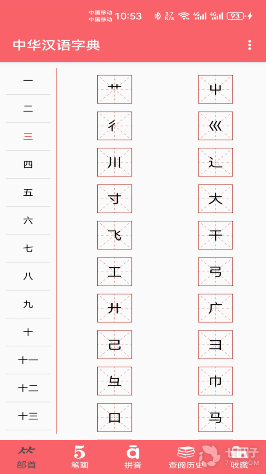Choose the 弓 radical tile

coord(216,272)
